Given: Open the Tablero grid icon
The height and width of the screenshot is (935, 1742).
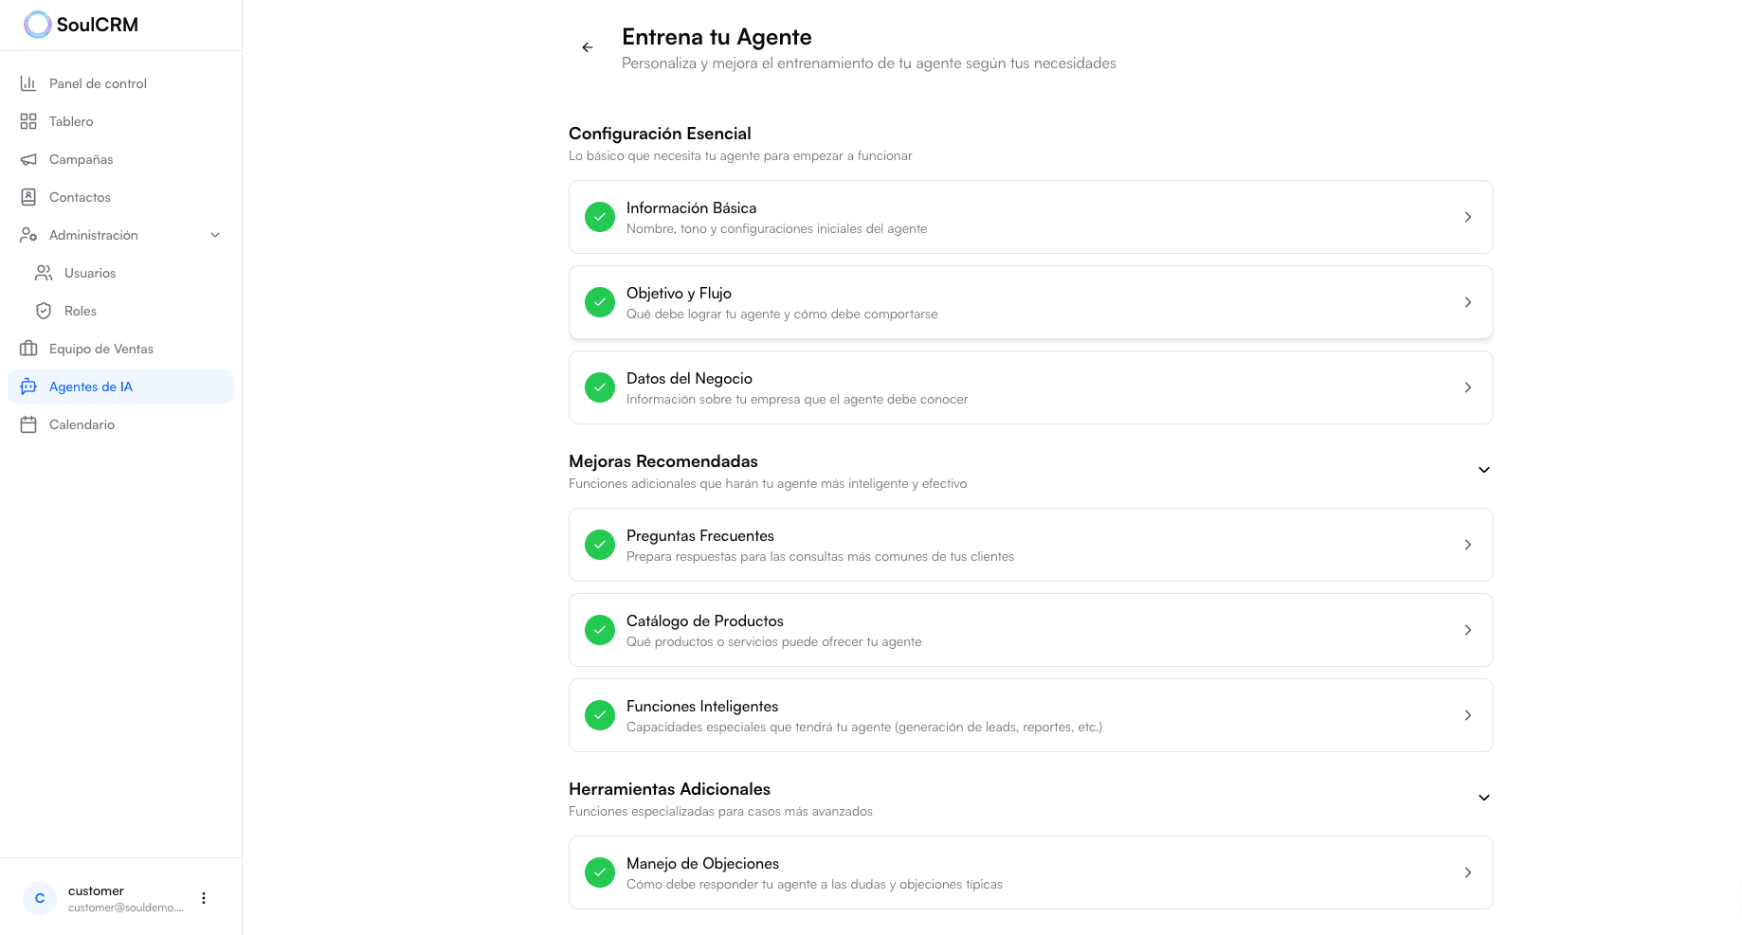Looking at the screenshot, I should pos(29,121).
